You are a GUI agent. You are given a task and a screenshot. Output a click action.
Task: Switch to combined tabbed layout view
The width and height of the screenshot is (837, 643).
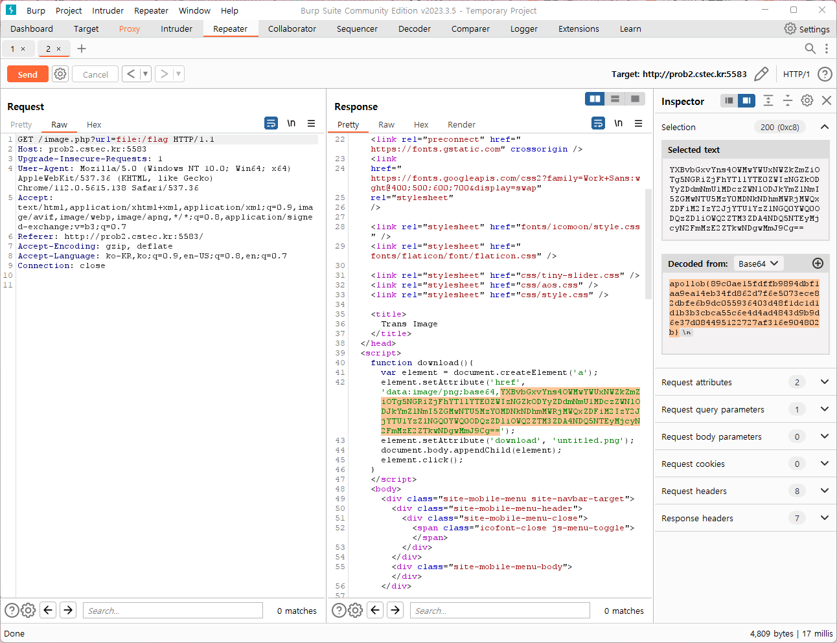pos(636,98)
